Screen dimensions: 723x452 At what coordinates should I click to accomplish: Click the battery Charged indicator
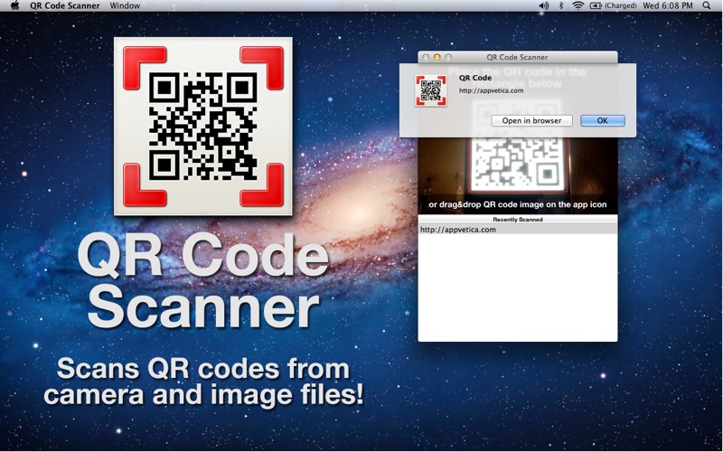614,5
